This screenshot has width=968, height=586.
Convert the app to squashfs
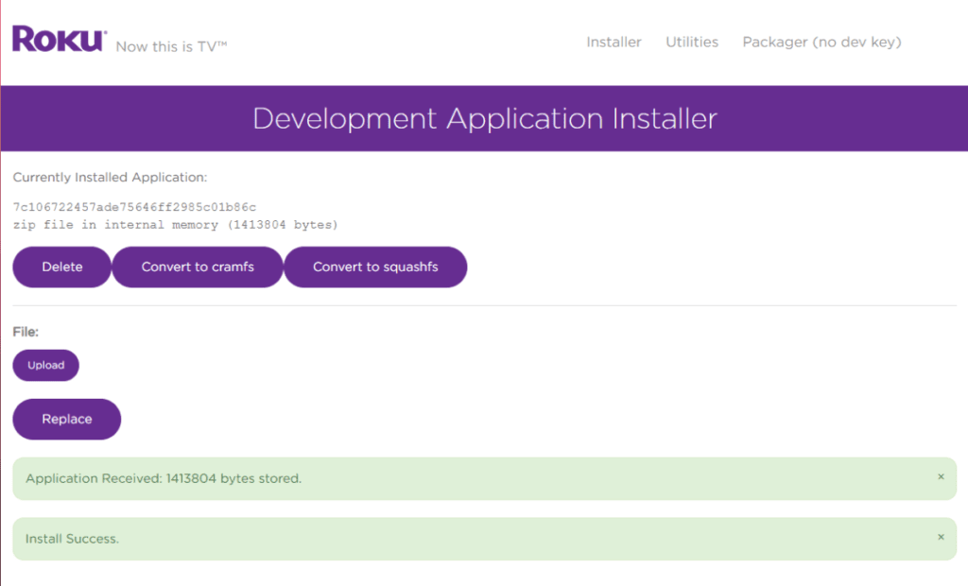click(375, 267)
